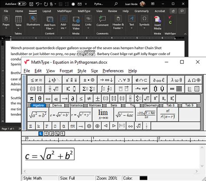Select the Algebra tab
Viewport: 206px width, 181px height.
38,105
